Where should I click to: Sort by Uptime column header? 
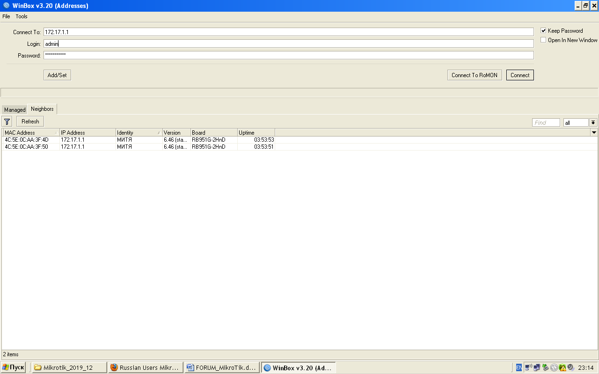(x=256, y=133)
